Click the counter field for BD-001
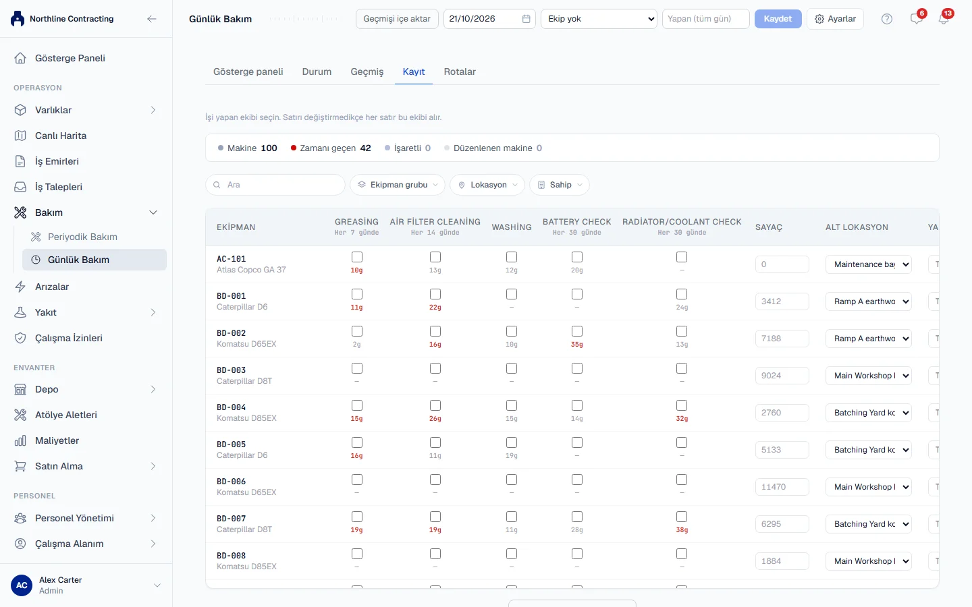Image resolution: width=972 pixels, height=607 pixels. click(782, 301)
